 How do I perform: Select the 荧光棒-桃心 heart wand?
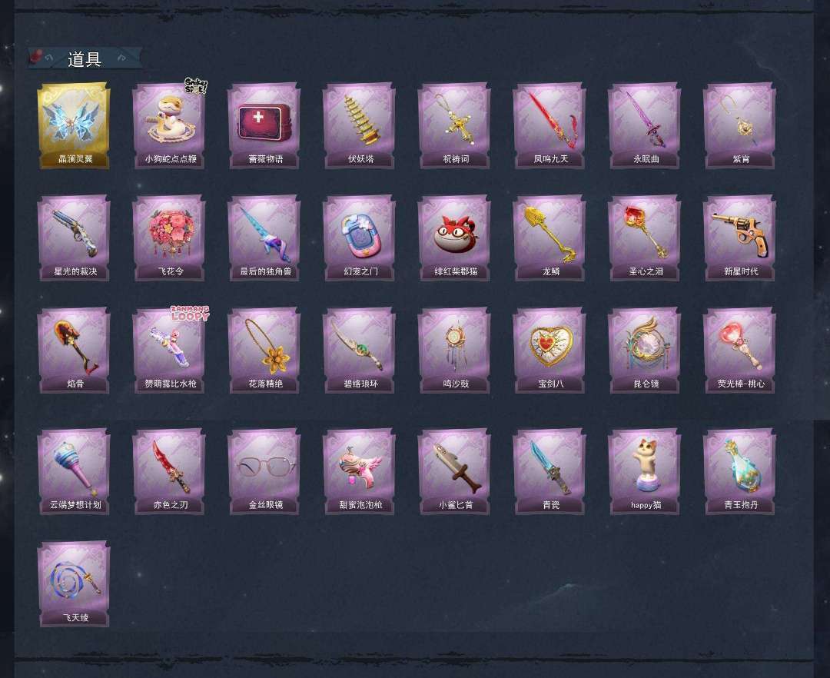tap(739, 351)
